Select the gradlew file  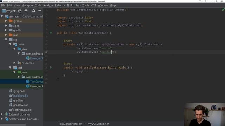pyautogui.click(x=17, y=100)
